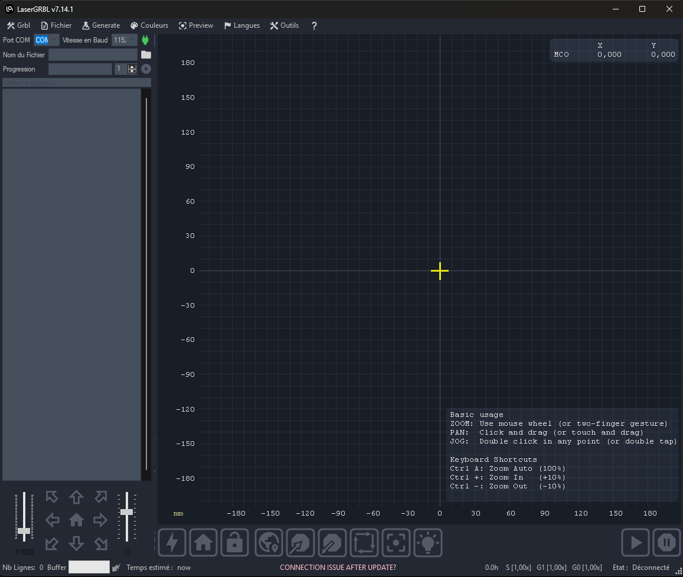Click the 'G0 [1,00x]' override status
Image resolution: width=683 pixels, height=577 pixels.
coord(587,568)
